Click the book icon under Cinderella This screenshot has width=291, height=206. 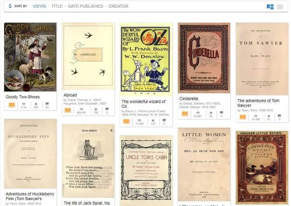click(185, 114)
